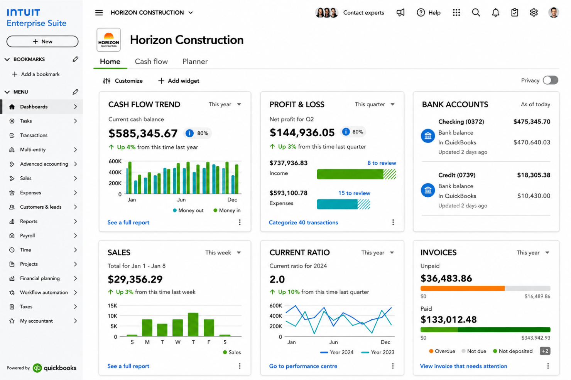Click View invoice that needs attention
The image size is (571, 380).
[463, 366]
